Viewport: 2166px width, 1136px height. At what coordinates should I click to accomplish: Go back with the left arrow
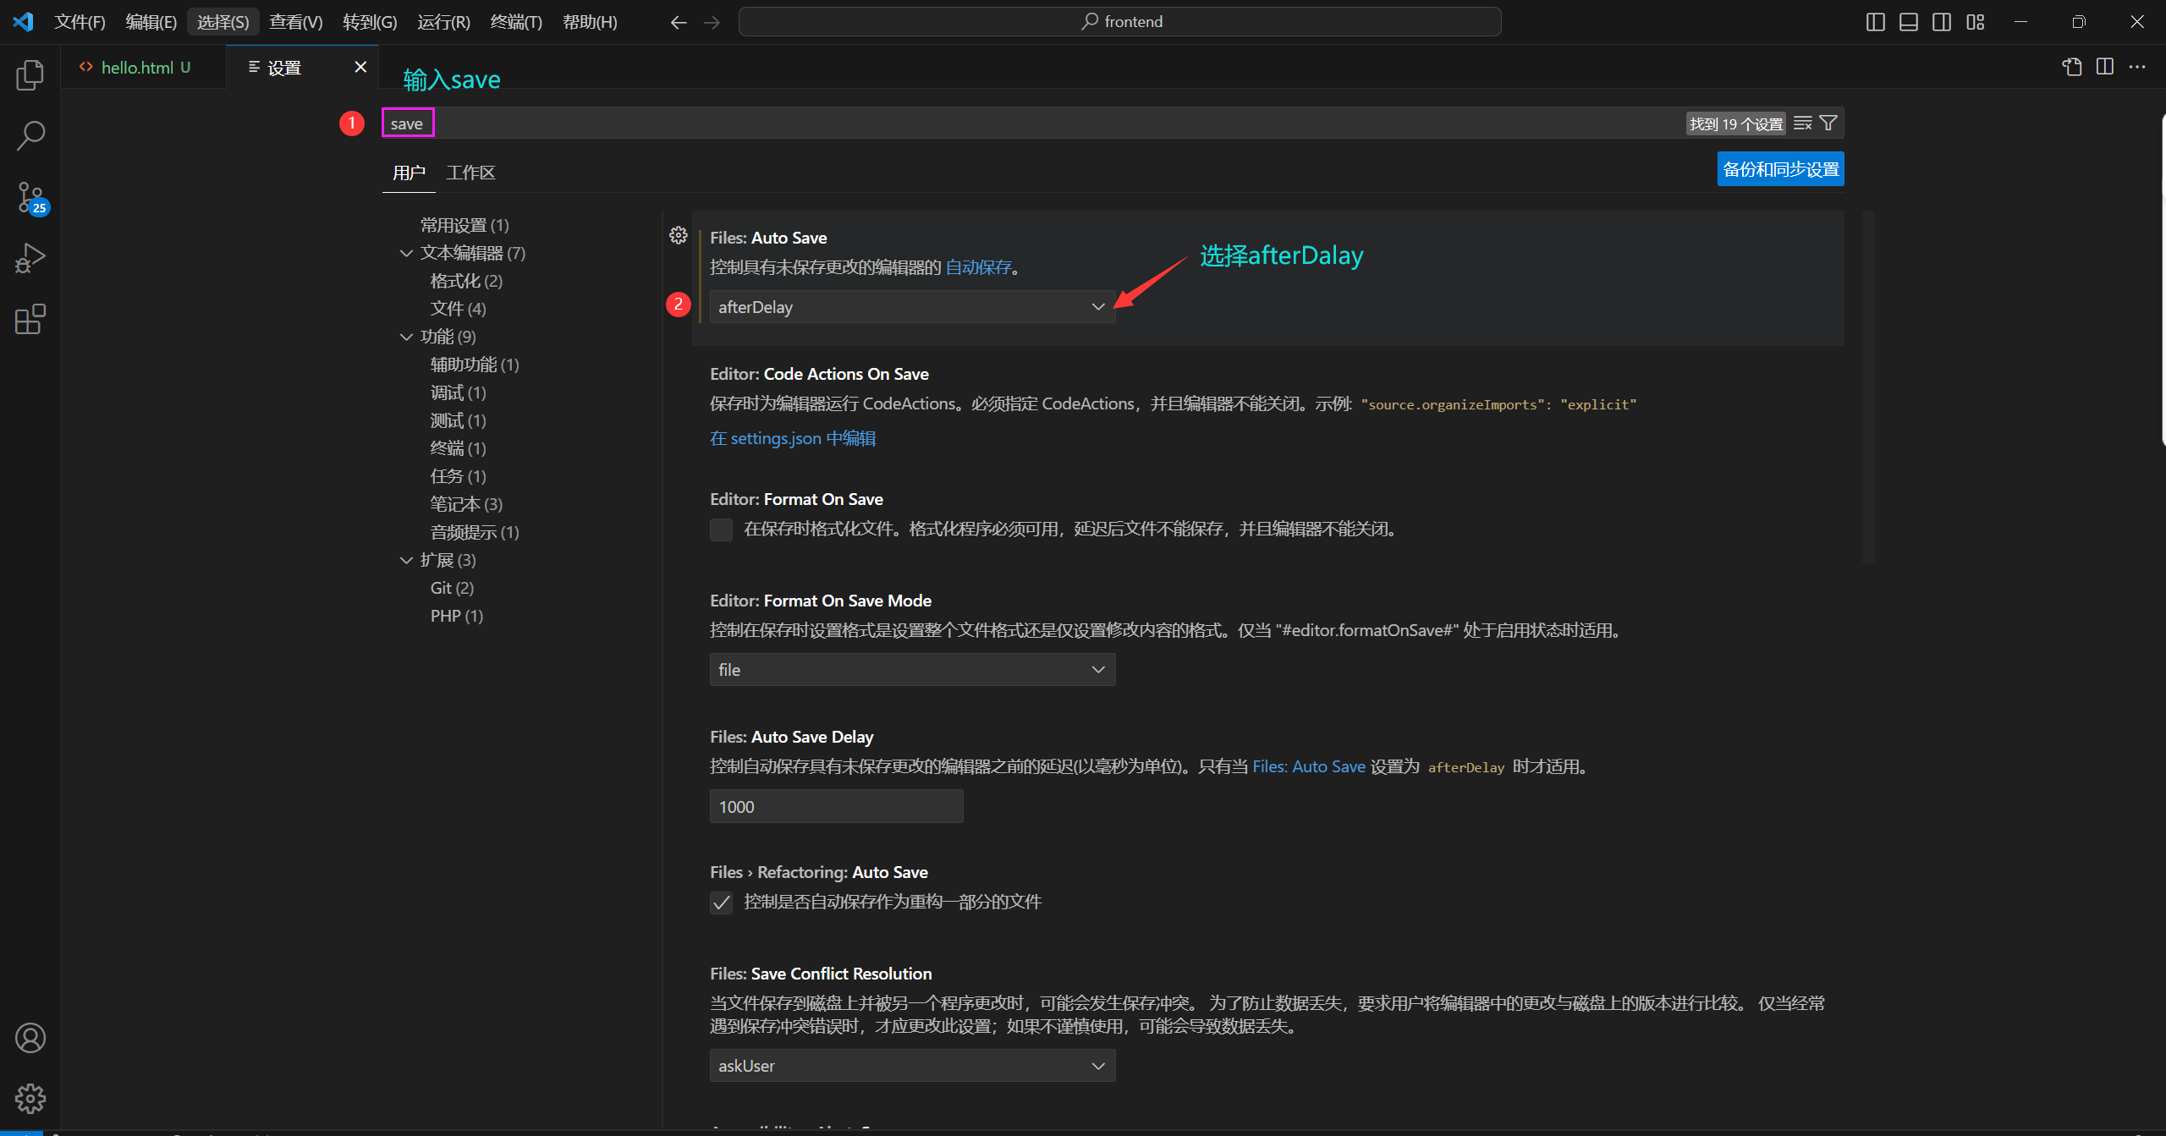tap(679, 22)
